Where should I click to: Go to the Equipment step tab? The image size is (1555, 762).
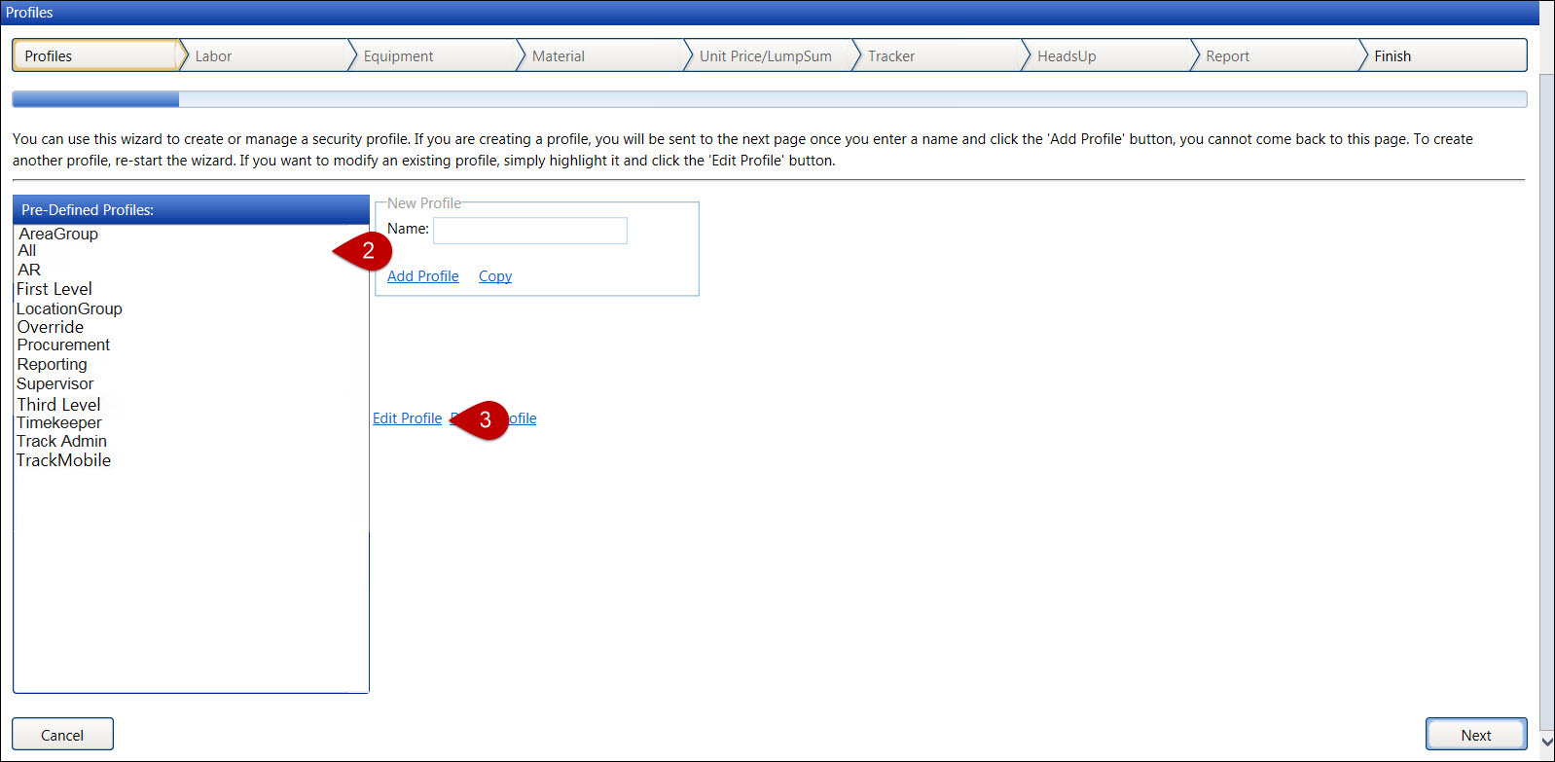[x=398, y=56]
